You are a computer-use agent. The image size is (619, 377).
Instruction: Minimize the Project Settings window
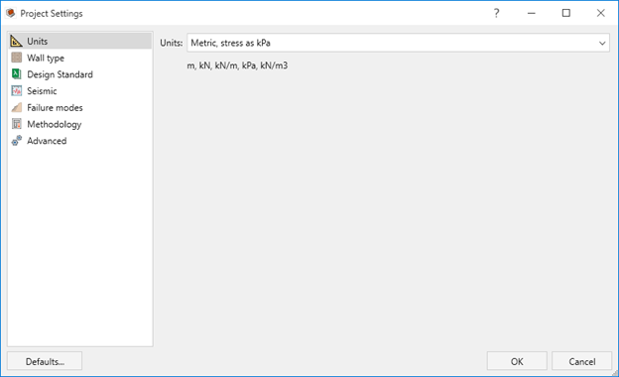click(532, 13)
